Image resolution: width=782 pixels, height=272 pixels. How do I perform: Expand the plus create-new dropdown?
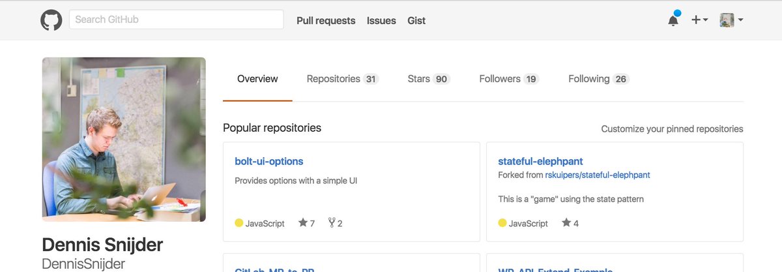700,20
